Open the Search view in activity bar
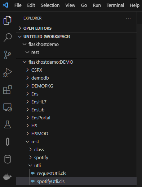 pos(8,38)
